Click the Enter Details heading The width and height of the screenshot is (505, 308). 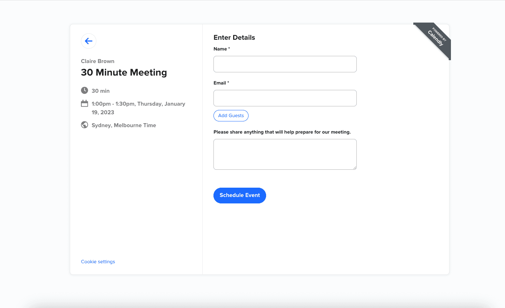point(234,37)
